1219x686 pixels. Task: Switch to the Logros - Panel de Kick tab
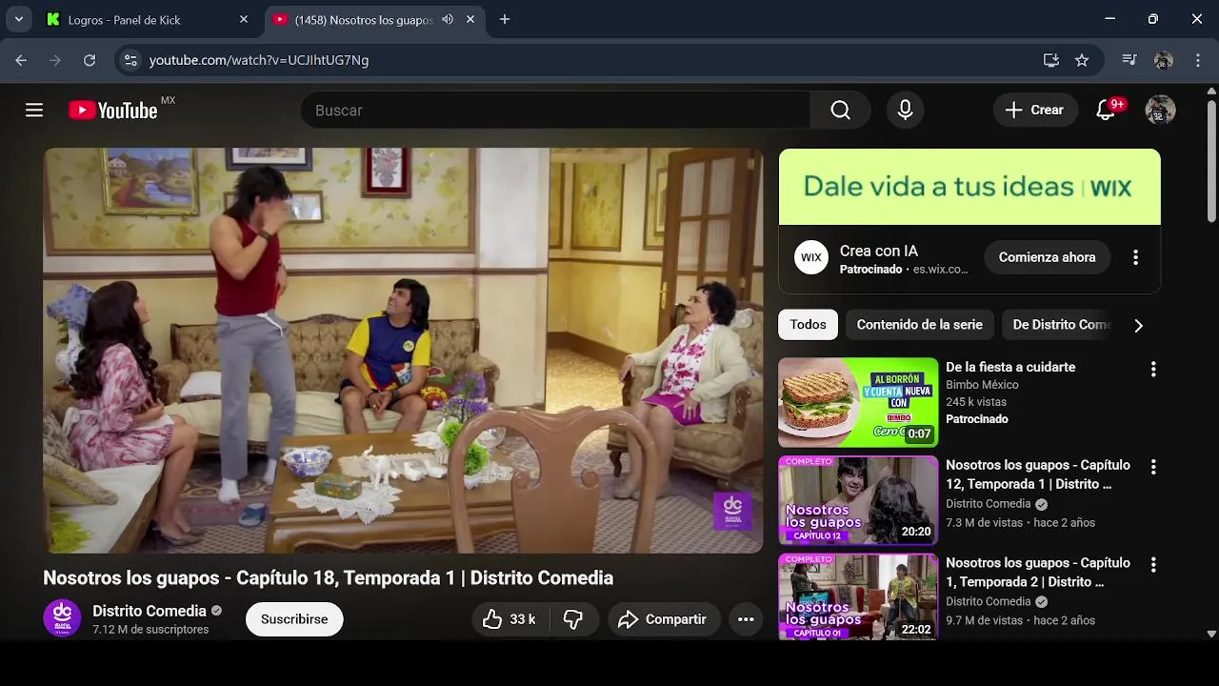148,19
